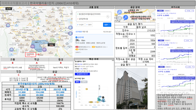196x110 pixels.
Task: Click the 다시입력 reset button
Action: click(80, 25)
